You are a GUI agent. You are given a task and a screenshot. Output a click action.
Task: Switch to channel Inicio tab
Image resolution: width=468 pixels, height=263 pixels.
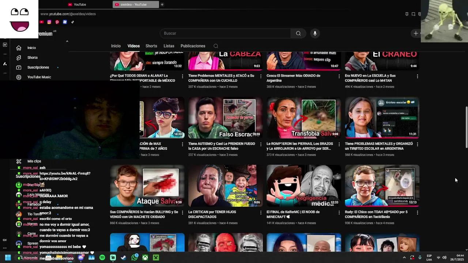point(116,46)
